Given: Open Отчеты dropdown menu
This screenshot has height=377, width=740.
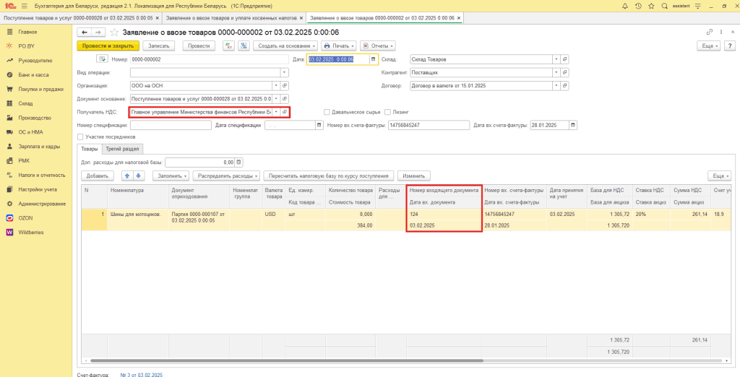Looking at the screenshot, I should coord(377,45).
